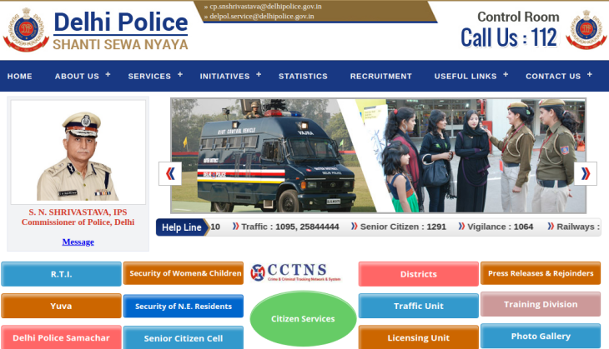609x349 pixels.
Task: Open the Yuva button
Action: click(x=62, y=306)
